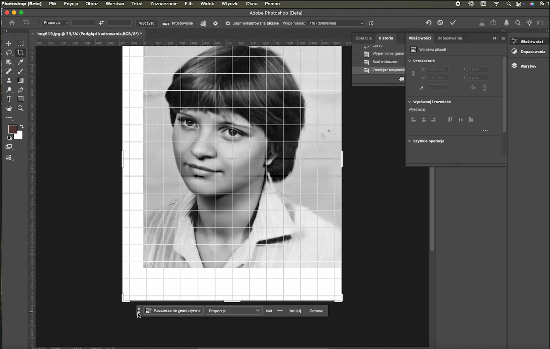Select the Lasso tool

[9, 53]
